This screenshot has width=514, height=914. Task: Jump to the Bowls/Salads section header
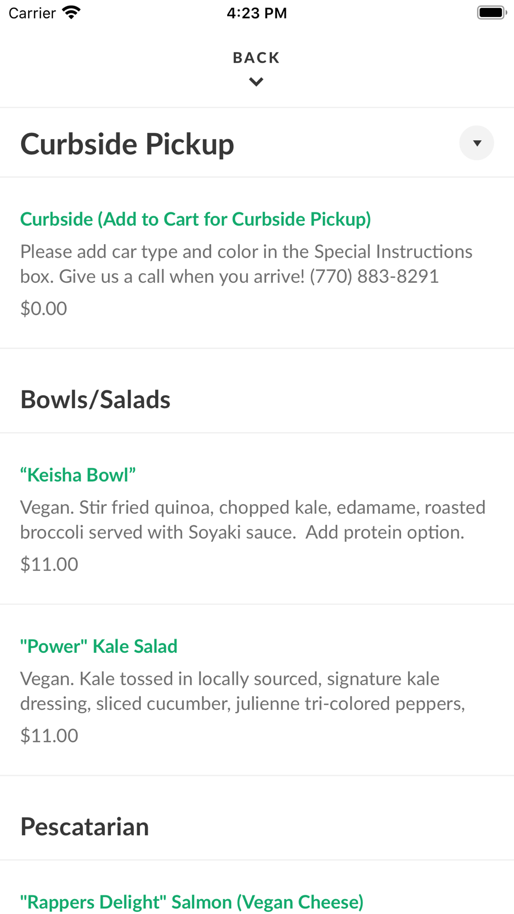click(x=96, y=399)
